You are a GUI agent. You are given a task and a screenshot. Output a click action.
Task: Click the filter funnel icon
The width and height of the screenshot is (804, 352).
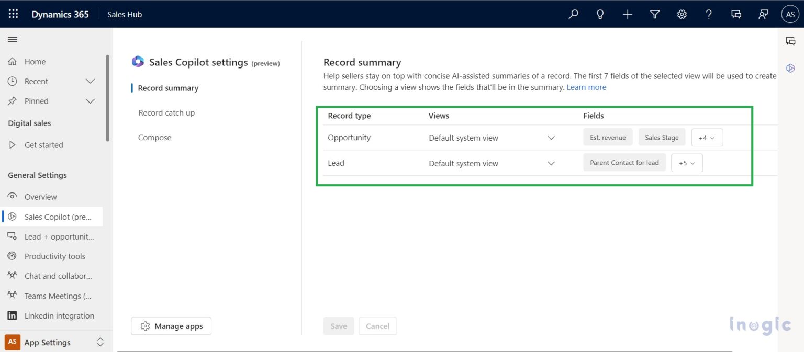[x=654, y=14]
